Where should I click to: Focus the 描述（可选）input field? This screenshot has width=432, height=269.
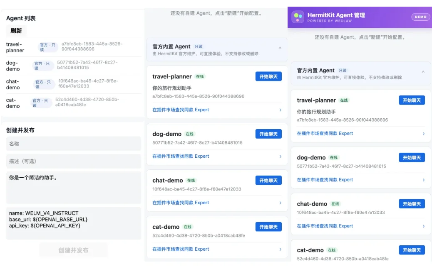pyautogui.click(x=74, y=161)
